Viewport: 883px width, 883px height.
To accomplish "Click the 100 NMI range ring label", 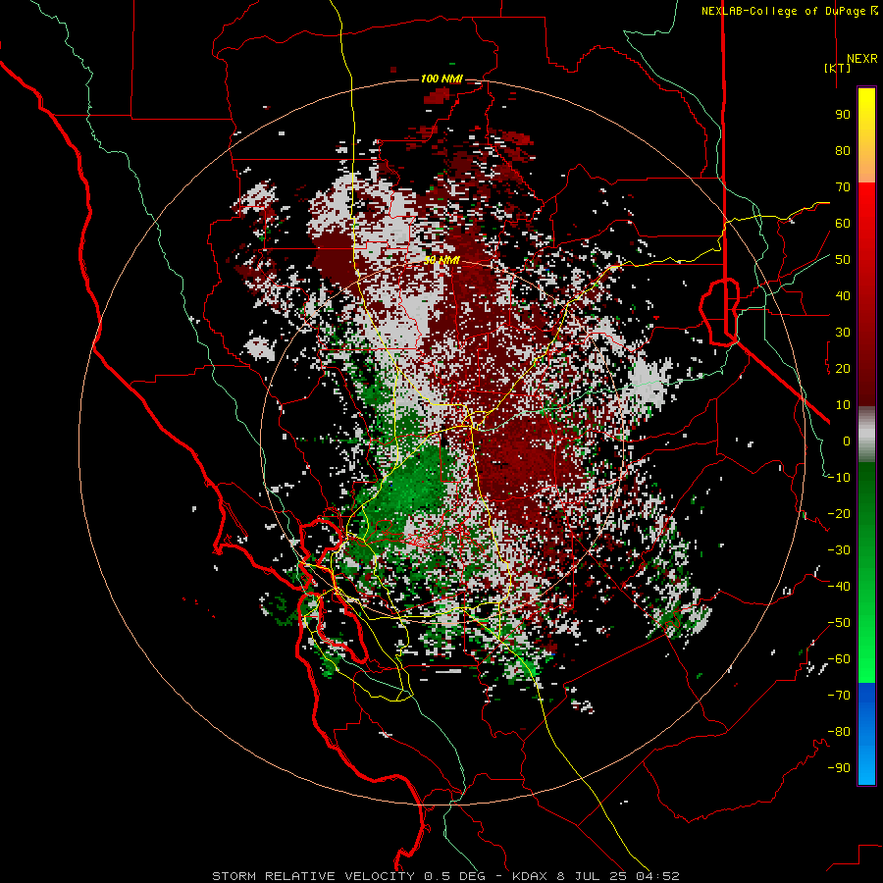I will point(441,78).
